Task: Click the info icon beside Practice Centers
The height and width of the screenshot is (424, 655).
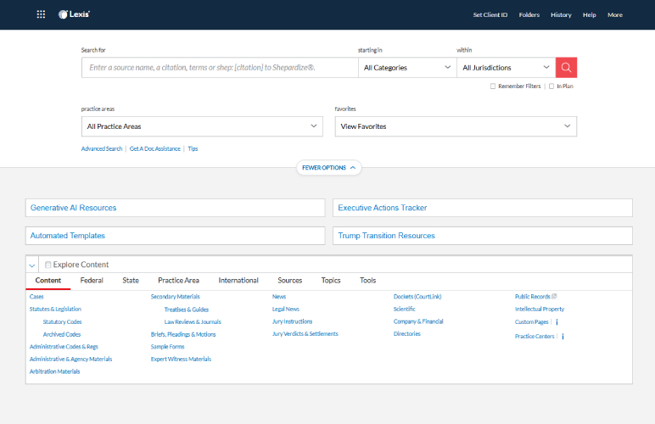Action: [x=563, y=337]
